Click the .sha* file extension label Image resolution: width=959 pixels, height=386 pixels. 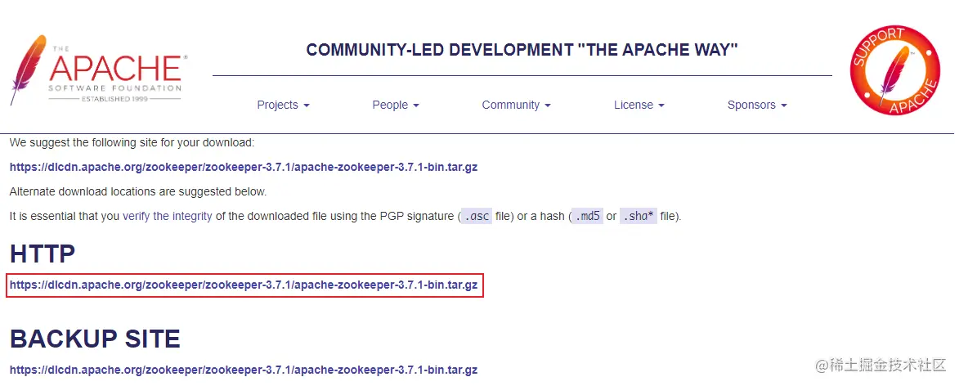[639, 216]
